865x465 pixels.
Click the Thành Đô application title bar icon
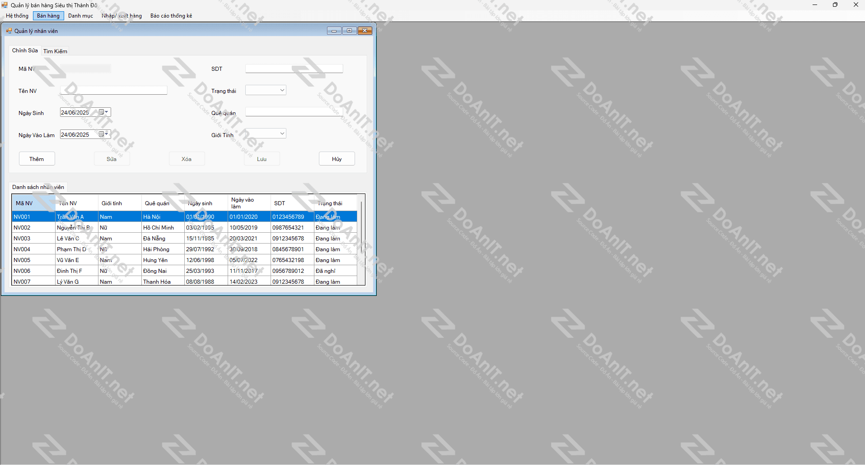tap(5, 5)
